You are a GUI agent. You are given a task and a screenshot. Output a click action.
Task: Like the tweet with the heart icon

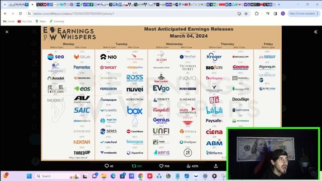coord(161,166)
